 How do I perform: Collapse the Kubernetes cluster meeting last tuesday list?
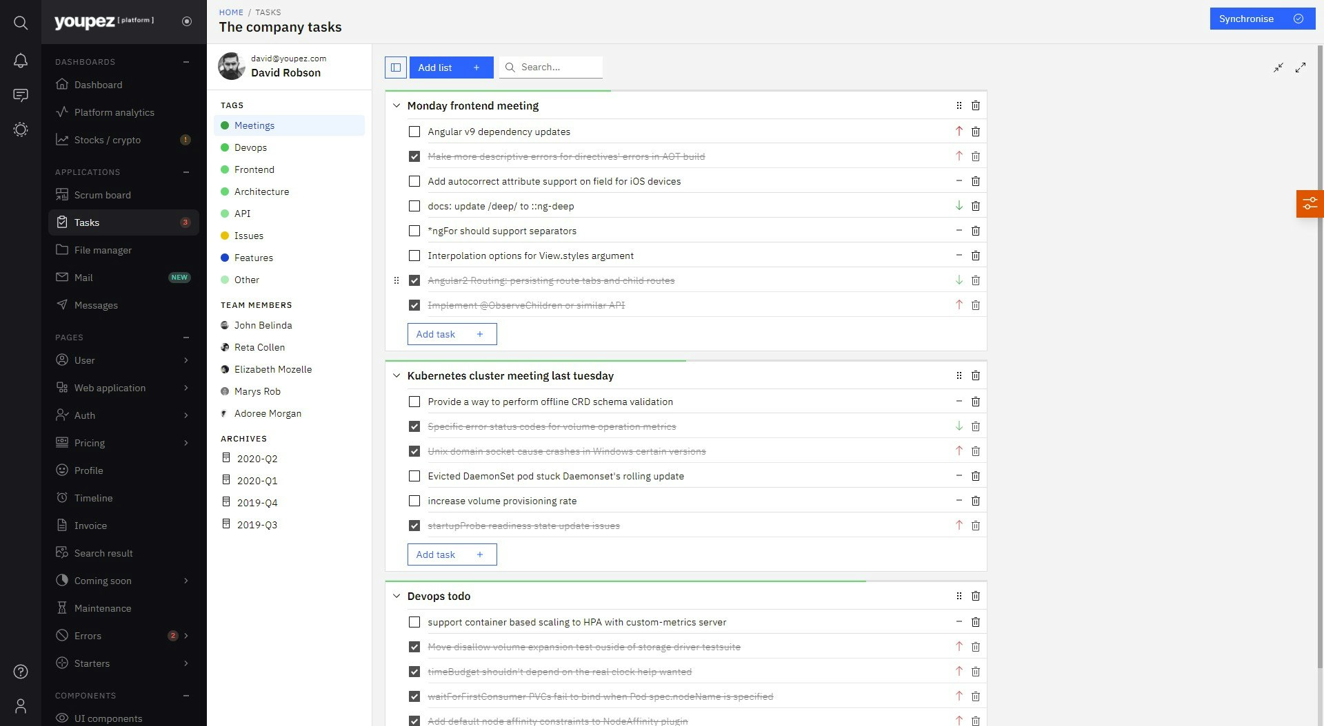pyautogui.click(x=397, y=375)
